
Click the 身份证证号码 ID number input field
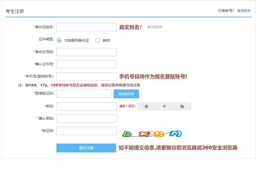[x=86, y=52]
